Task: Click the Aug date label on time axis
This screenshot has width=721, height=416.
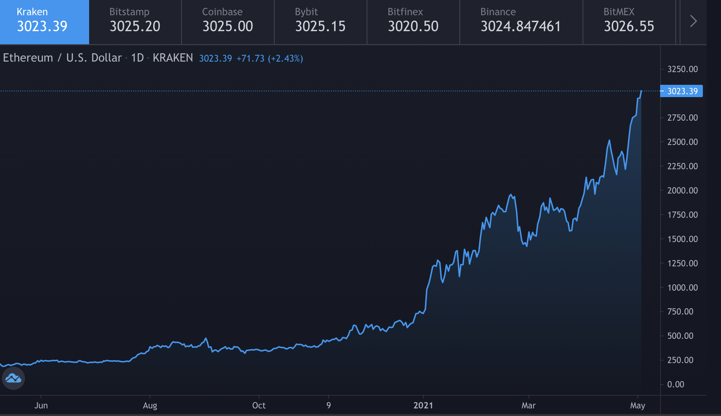Action: (x=150, y=405)
